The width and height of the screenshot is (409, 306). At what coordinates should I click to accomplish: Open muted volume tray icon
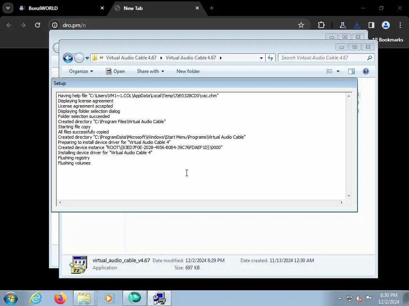pos(359,298)
